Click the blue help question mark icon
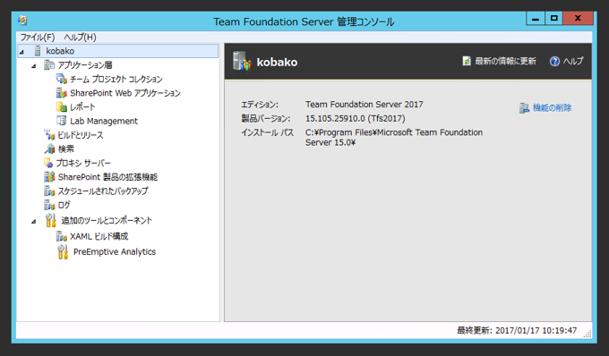 coord(554,62)
